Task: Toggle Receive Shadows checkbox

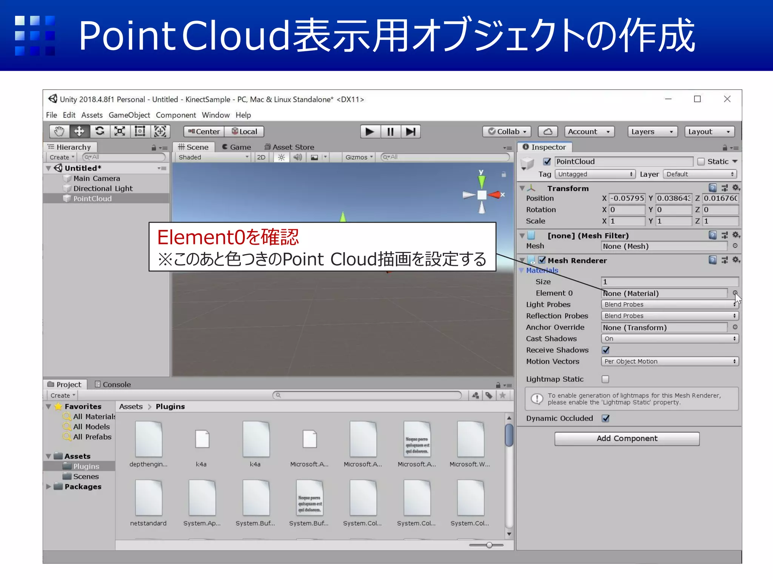Action: (606, 350)
